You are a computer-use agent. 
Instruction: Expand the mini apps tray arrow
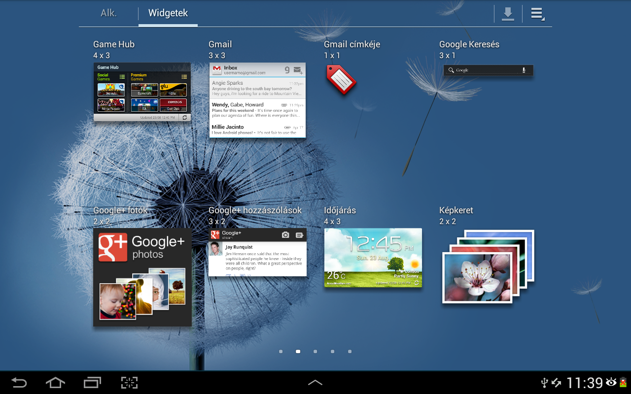315,382
